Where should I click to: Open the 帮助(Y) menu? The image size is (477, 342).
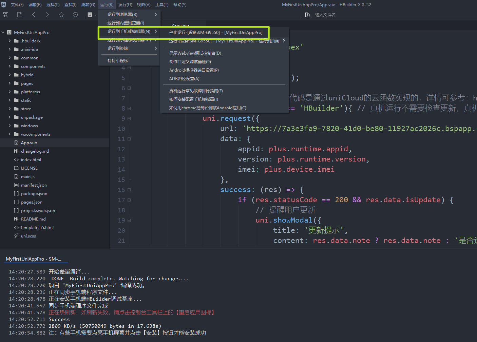tap(180, 5)
